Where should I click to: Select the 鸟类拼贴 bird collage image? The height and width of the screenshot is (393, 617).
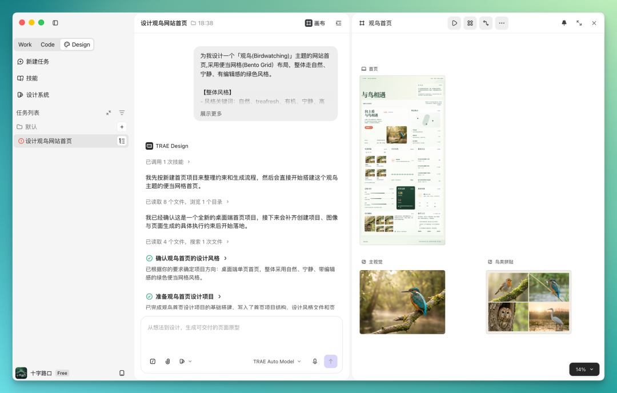(x=528, y=302)
